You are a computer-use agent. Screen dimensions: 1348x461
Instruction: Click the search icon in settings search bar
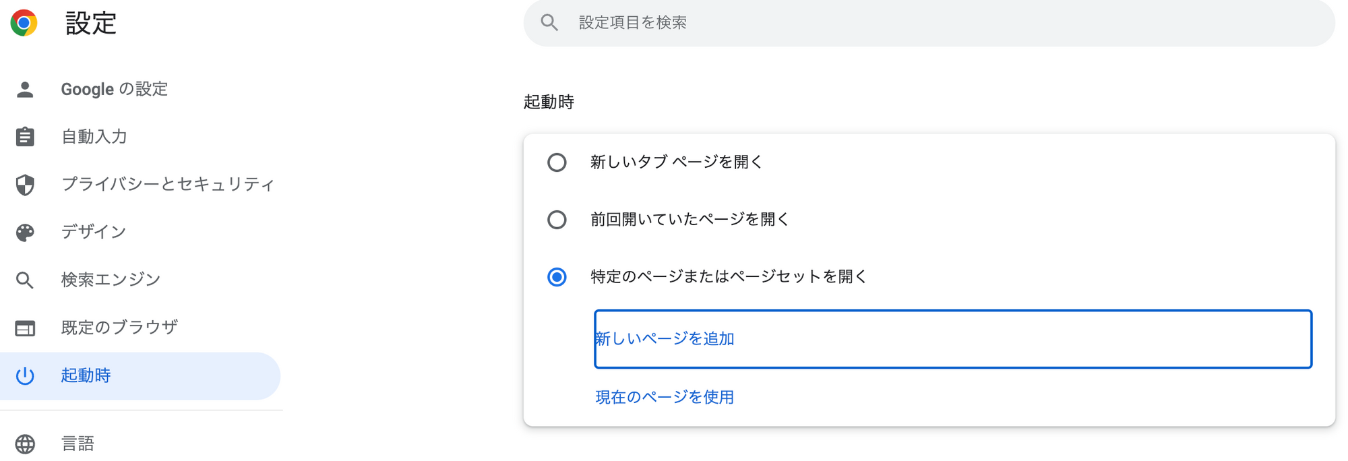(x=549, y=23)
